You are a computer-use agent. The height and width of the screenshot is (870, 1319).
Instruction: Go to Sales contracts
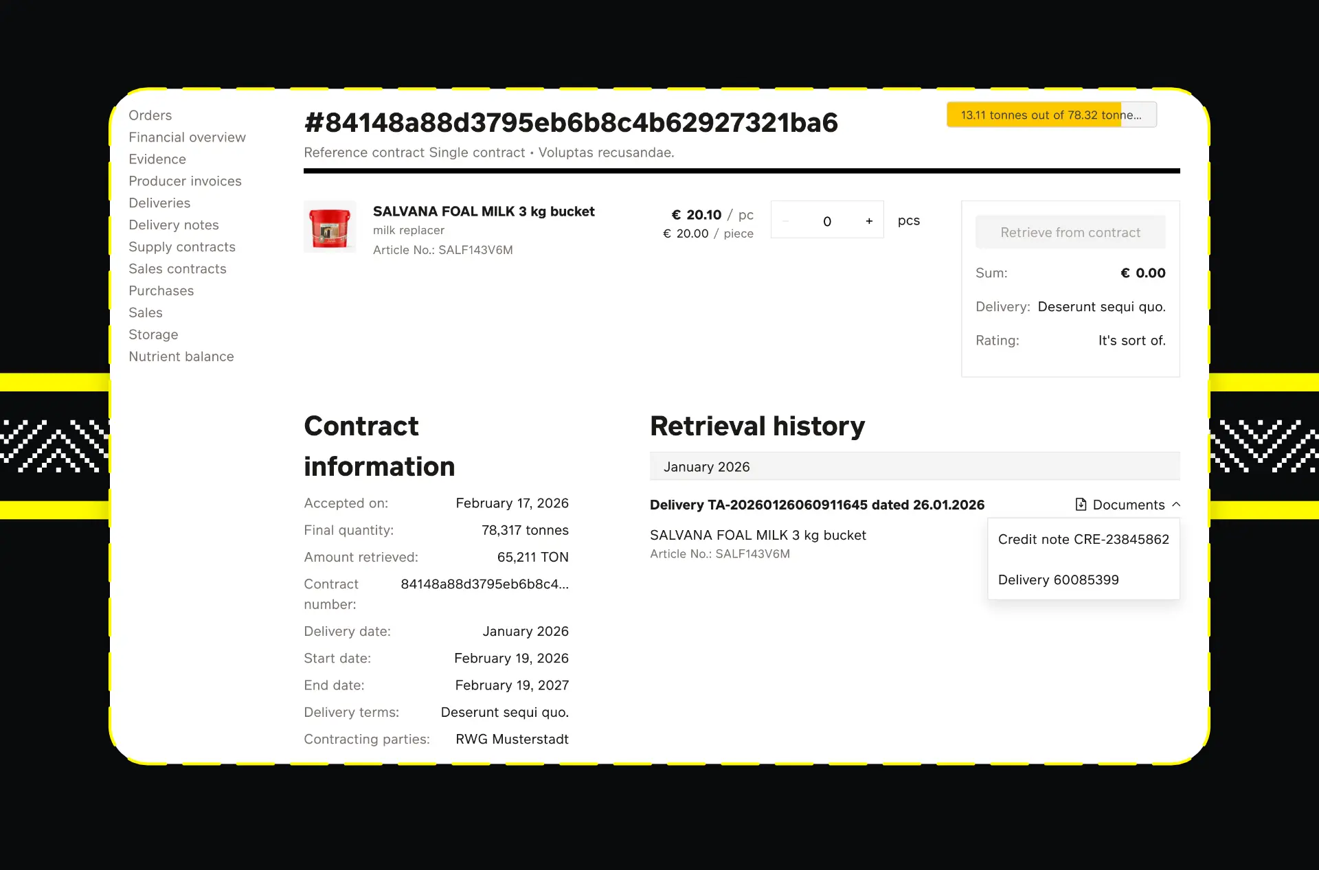(x=177, y=269)
